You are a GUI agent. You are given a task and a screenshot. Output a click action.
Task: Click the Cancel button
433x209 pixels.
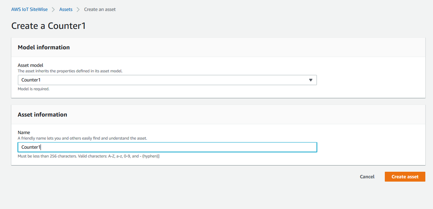[367, 176]
